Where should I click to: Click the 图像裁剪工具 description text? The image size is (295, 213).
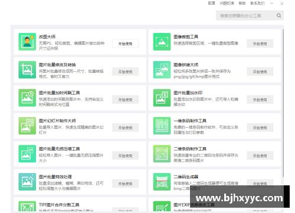click(206, 43)
